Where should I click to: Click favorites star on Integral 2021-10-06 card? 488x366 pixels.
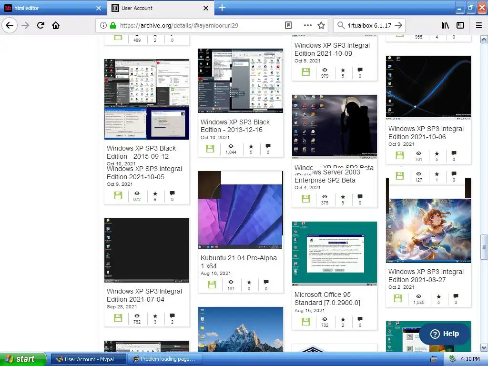[437, 153]
